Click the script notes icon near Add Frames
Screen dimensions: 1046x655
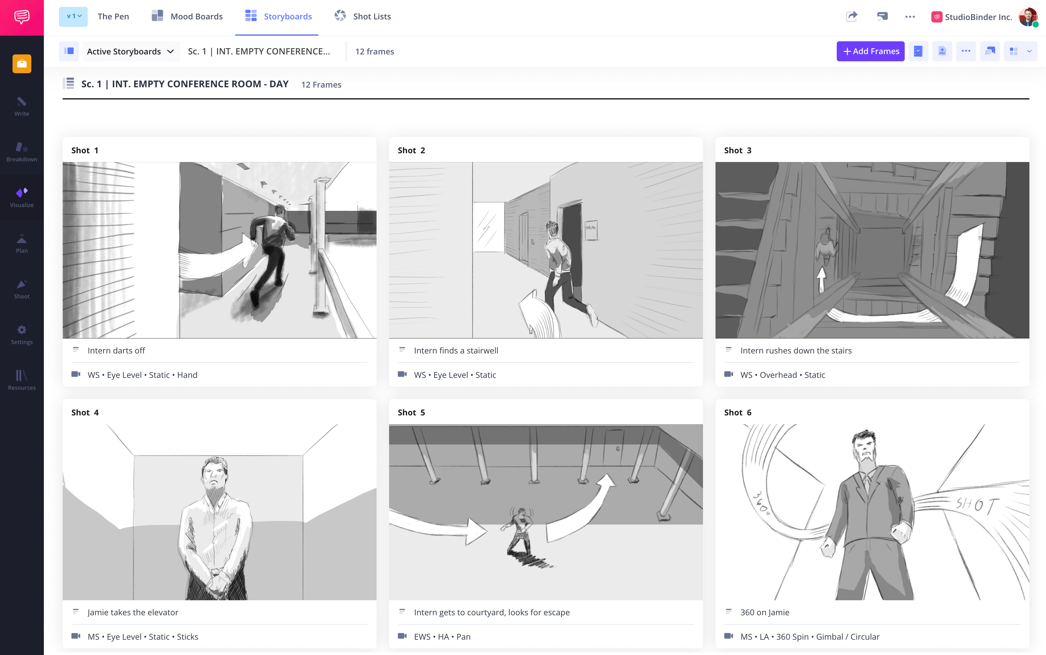(x=919, y=51)
